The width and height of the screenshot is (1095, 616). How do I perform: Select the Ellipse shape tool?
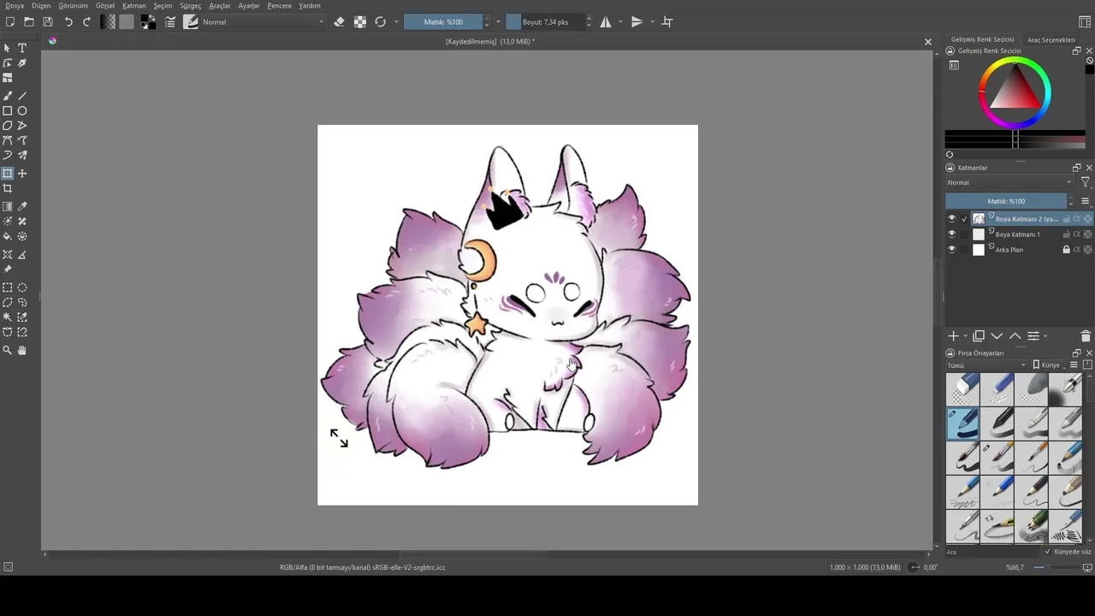tap(22, 111)
